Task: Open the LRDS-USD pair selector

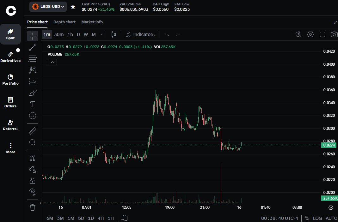Action: tap(48, 7)
